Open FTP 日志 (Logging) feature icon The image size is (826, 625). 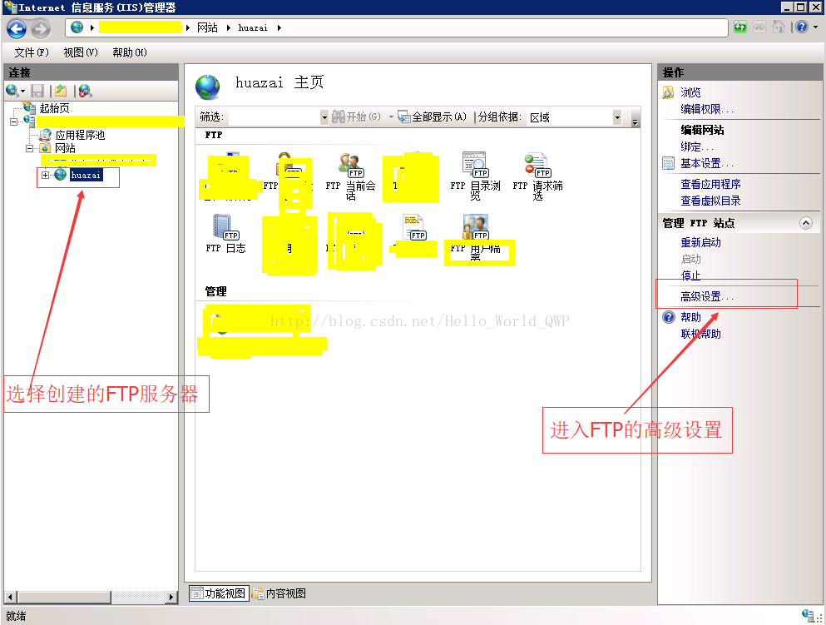pyautogui.click(x=225, y=229)
